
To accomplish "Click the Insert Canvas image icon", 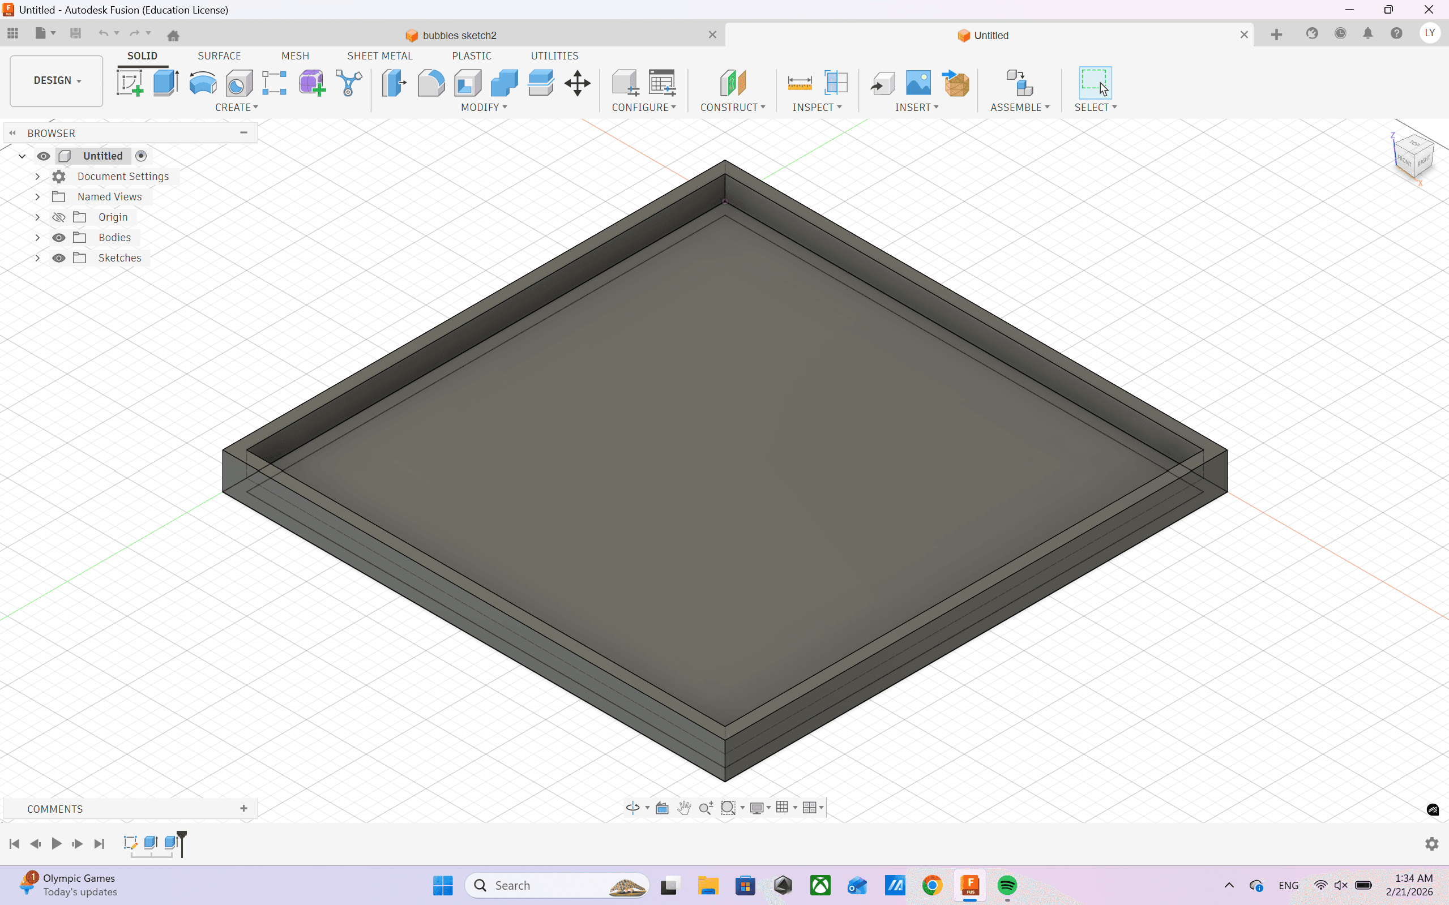I will [918, 83].
